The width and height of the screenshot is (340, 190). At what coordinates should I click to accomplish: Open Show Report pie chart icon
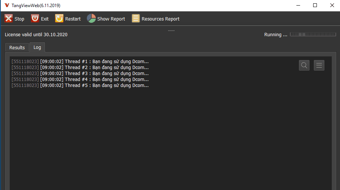pos(91,19)
